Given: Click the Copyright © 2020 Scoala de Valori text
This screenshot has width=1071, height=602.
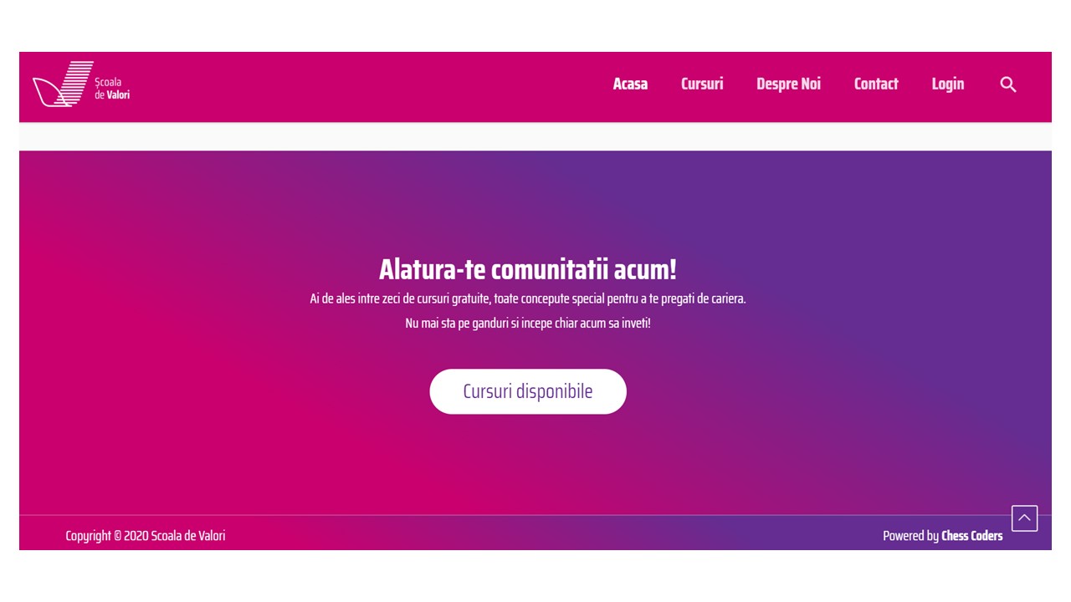Looking at the screenshot, I should (146, 536).
